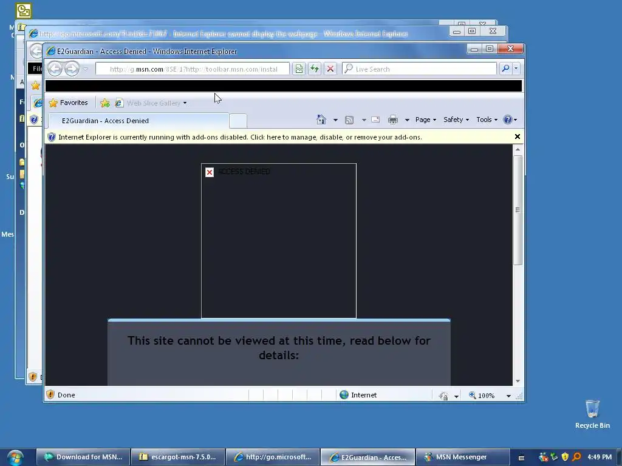Refresh the page with the green arrows icon
This screenshot has width=622, height=466.
(315, 69)
